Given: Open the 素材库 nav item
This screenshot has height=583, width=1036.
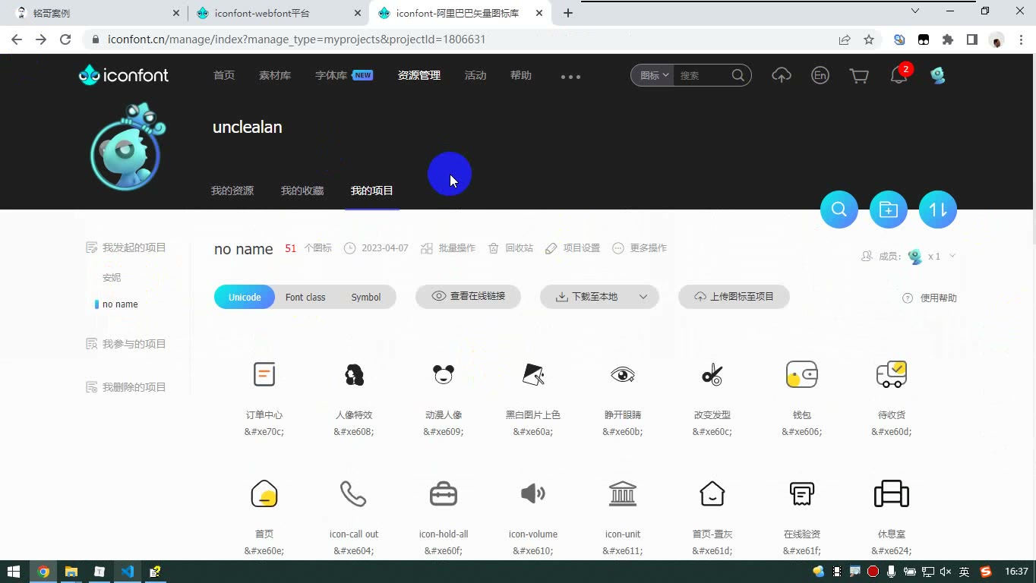Looking at the screenshot, I should [x=275, y=75].
